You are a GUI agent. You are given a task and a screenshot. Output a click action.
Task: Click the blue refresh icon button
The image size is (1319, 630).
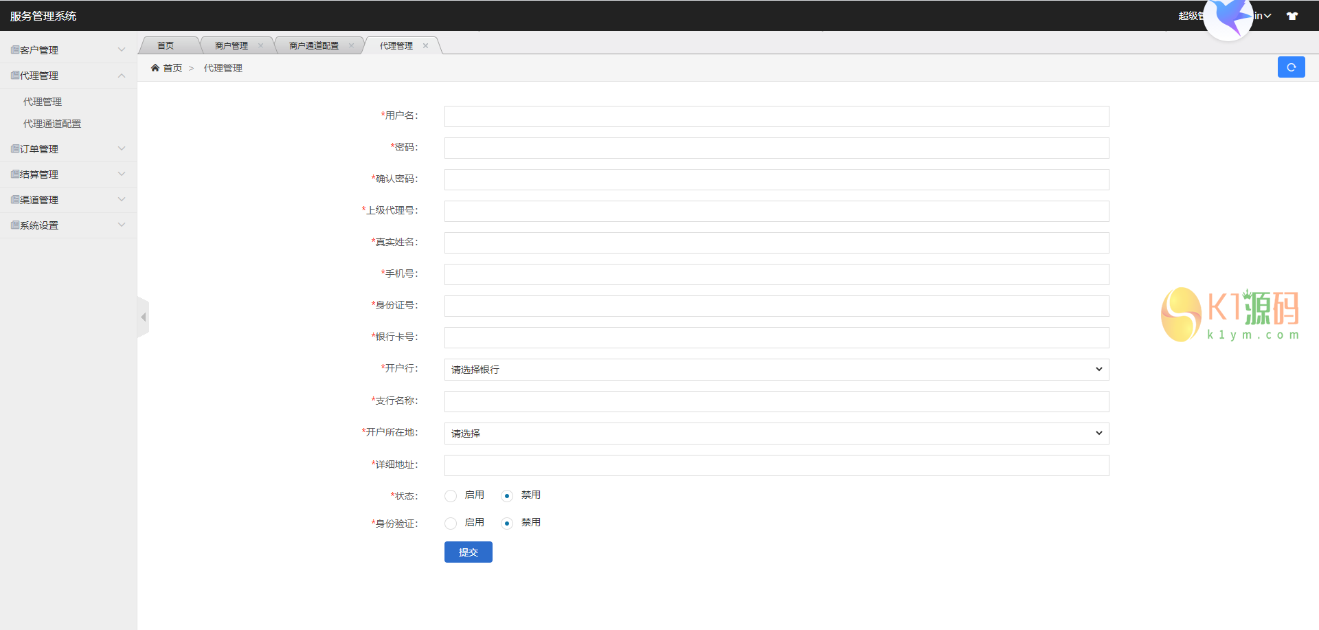tap(1291, 67)
